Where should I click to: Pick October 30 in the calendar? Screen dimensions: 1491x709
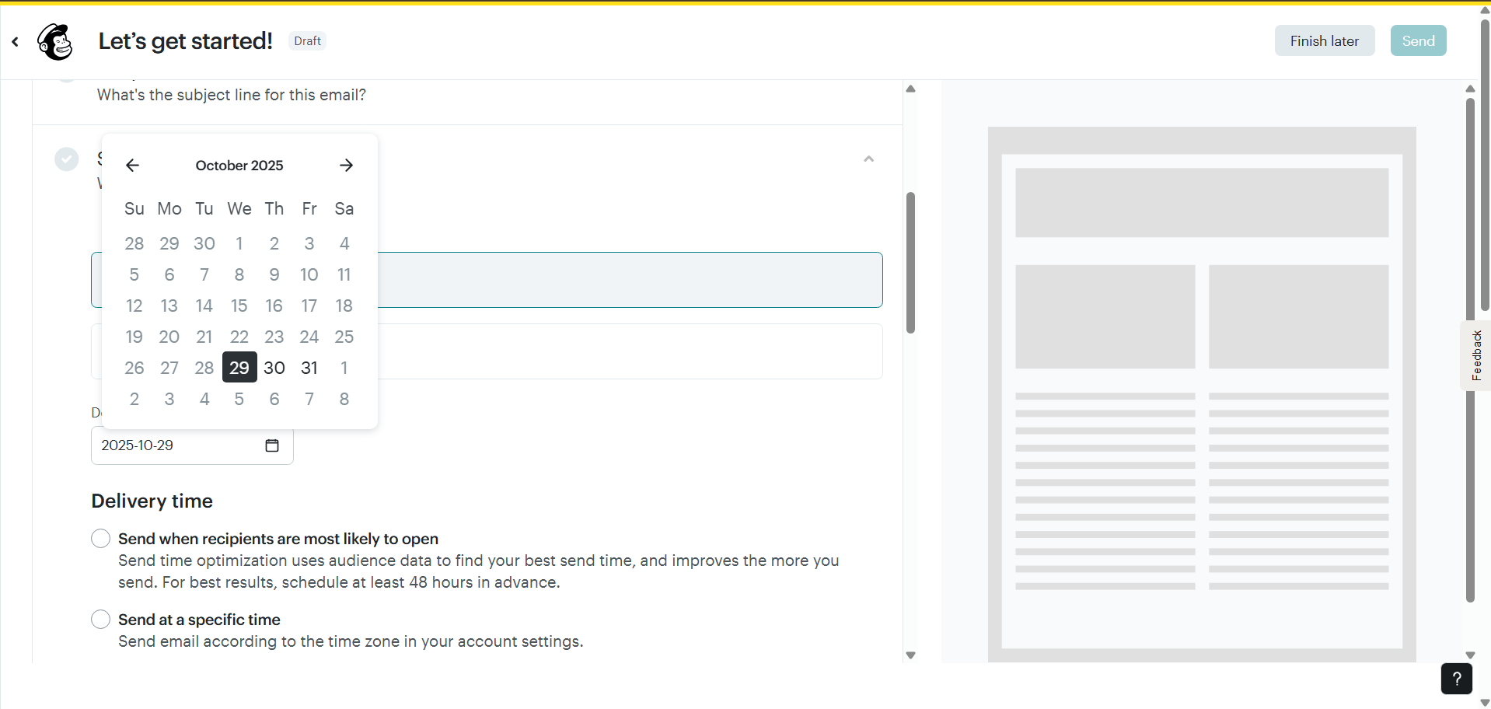coord(274,368)
